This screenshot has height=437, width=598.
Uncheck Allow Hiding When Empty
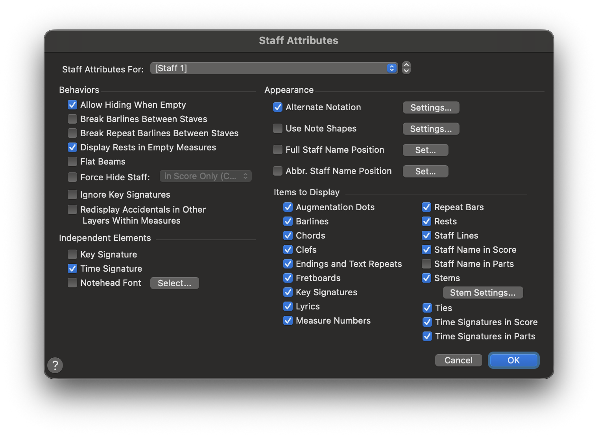point(72,105)
